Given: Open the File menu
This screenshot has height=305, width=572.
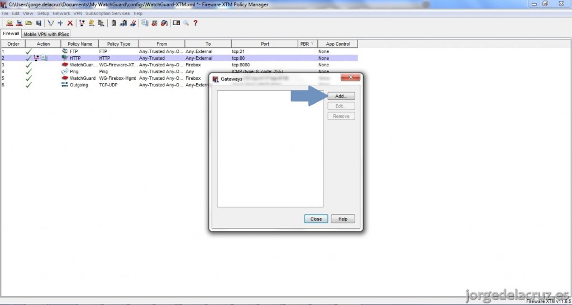Looking at the screenshot, I should pos(4,13).
